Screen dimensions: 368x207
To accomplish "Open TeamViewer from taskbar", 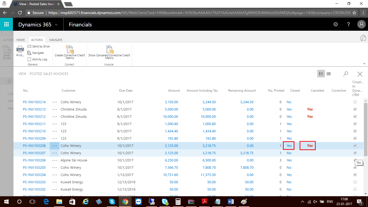I will coord(138,202).
